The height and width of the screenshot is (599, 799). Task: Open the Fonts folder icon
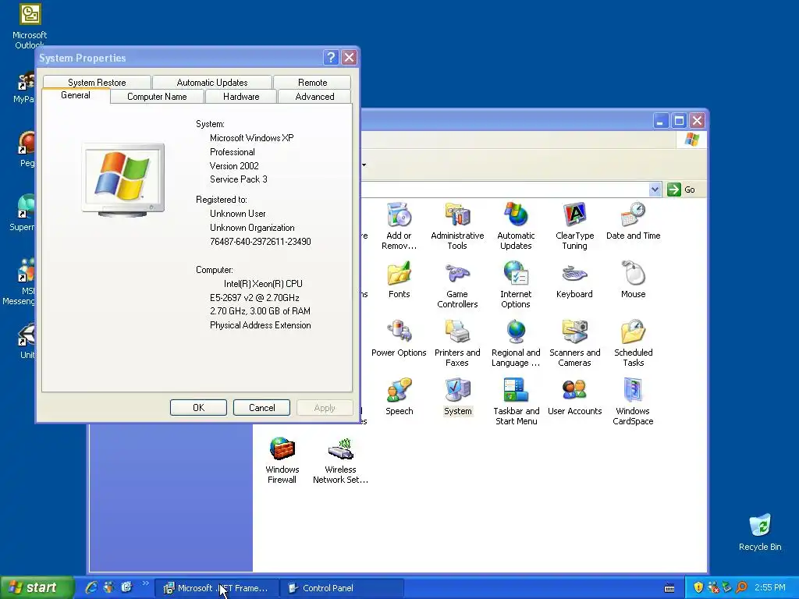[399, 280]
